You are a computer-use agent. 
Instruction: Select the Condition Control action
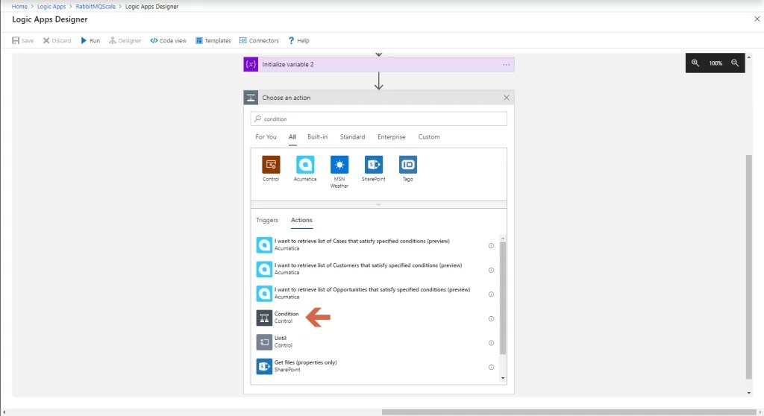tap(375, 318)
